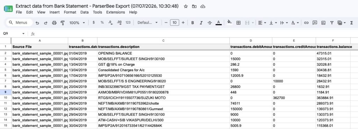Create a filter
358x129 pixels.
click(332, 23)
